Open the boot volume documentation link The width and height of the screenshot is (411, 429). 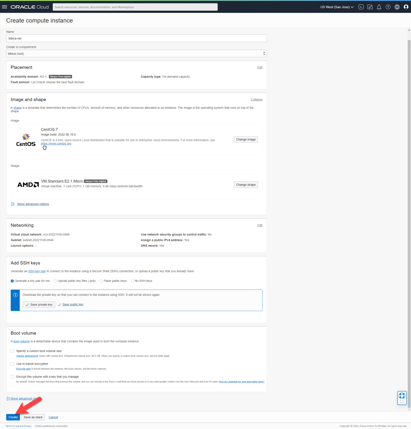coord(21,341)
